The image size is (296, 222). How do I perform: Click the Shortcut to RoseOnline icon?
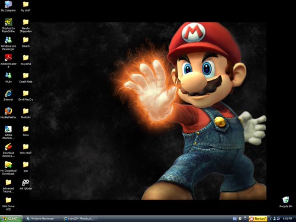(8, 25)
